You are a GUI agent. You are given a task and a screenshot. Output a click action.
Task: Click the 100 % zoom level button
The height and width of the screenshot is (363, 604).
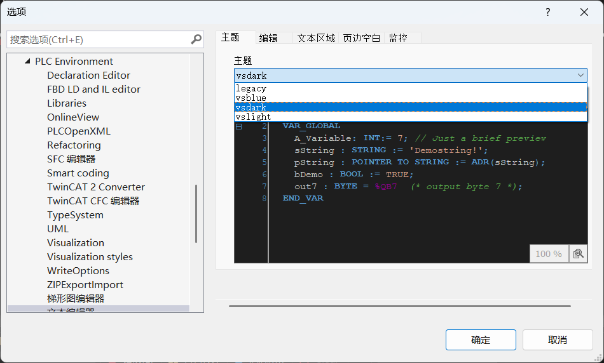(x=549, y=254)
